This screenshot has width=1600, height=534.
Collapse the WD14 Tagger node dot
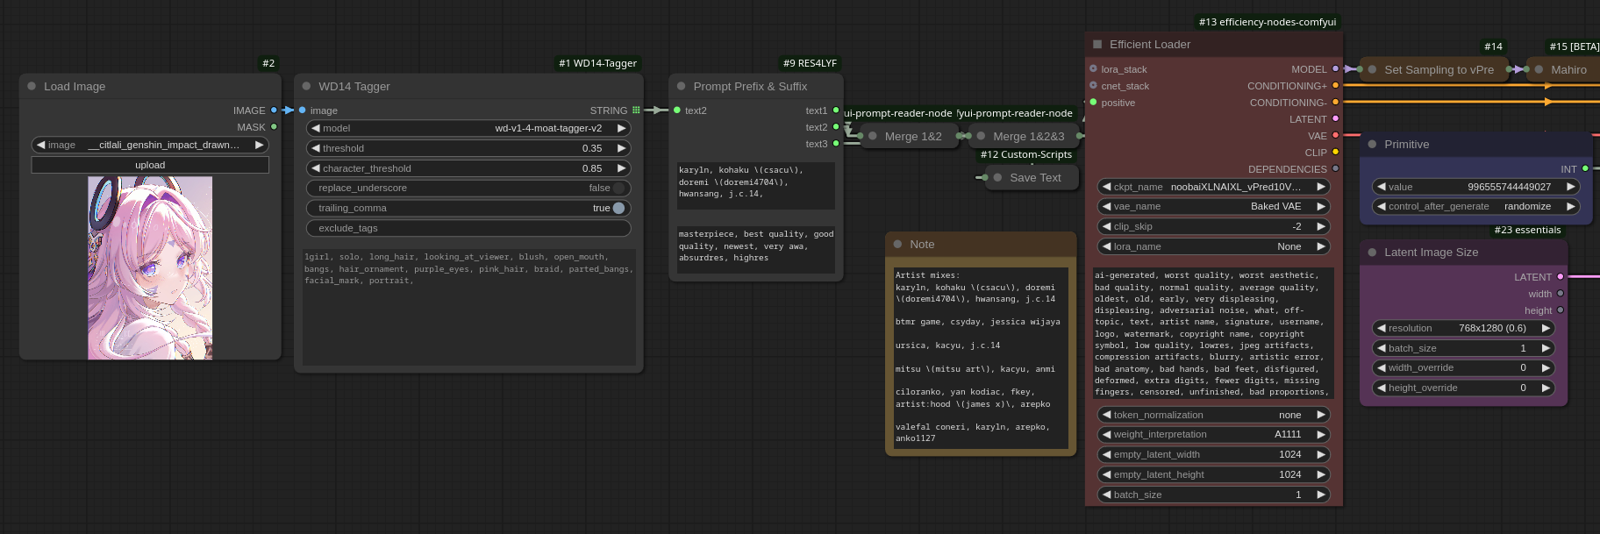pos(307,86)
